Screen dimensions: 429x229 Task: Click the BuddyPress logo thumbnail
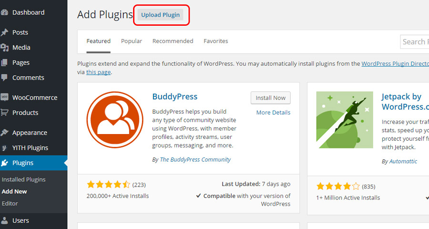point(115,120)
